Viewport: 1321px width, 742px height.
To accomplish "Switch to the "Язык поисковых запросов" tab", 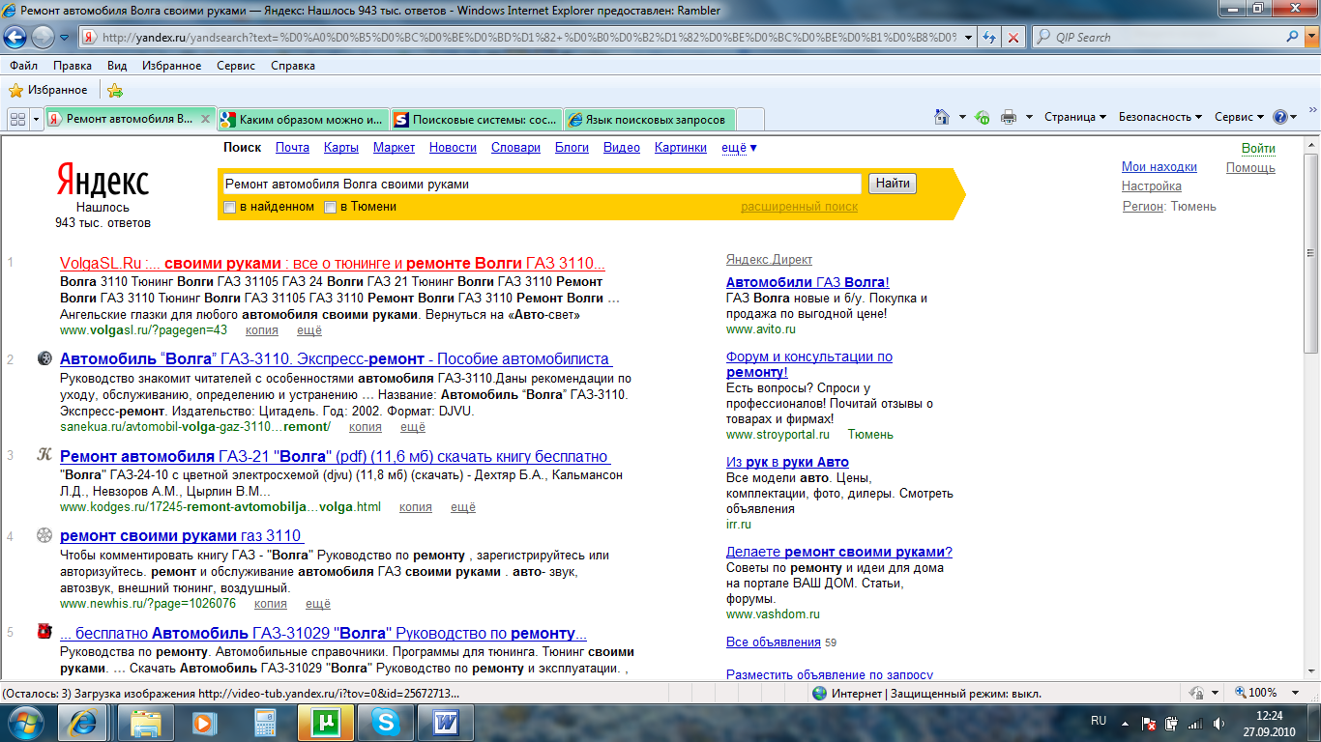I will coord(650,120).
